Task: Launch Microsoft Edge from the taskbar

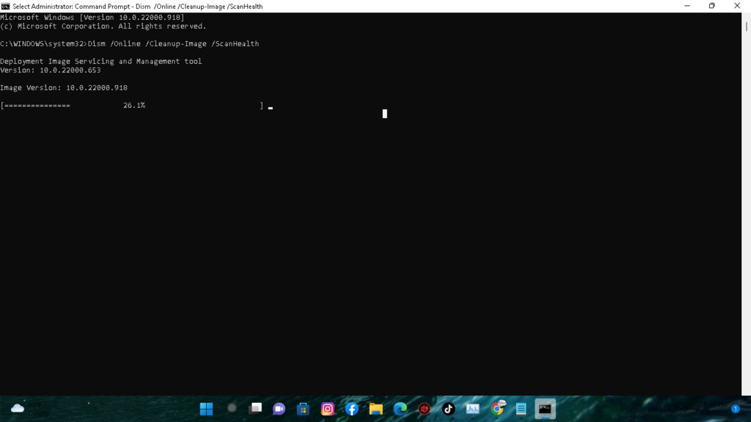Action: point(400,409)
